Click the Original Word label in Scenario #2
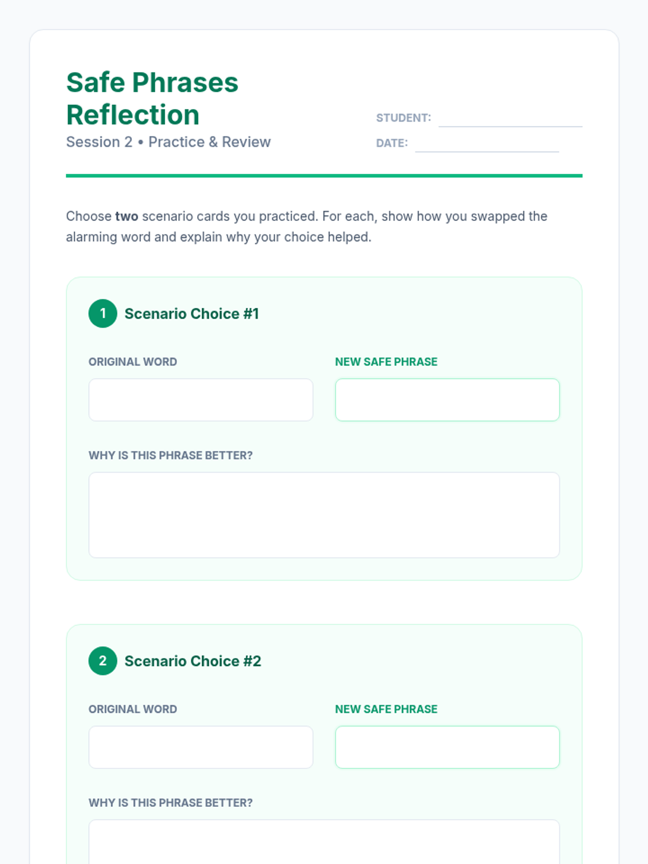The image size is (648, 864). coord(133,709)
